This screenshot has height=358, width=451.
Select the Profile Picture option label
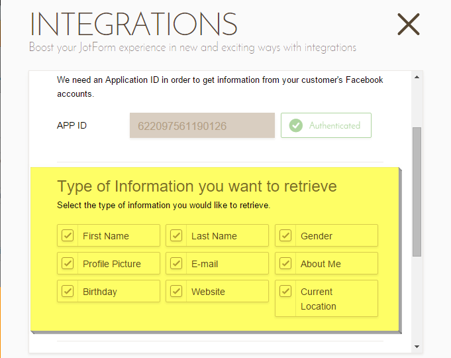tap(112, 264)
